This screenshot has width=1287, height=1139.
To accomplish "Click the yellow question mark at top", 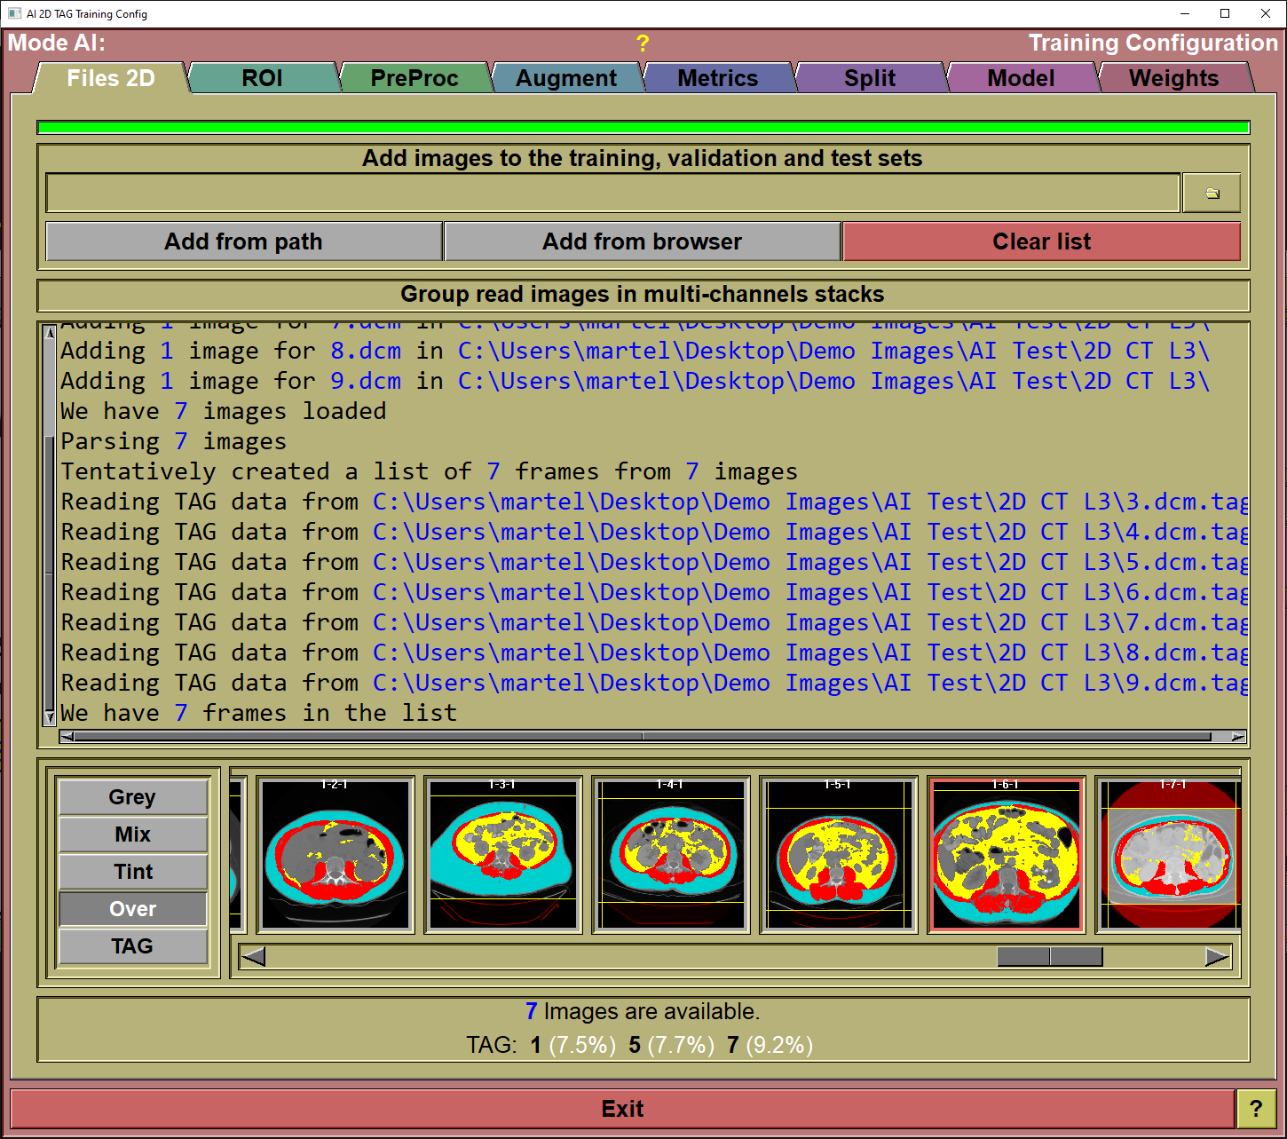I will 643,44.
